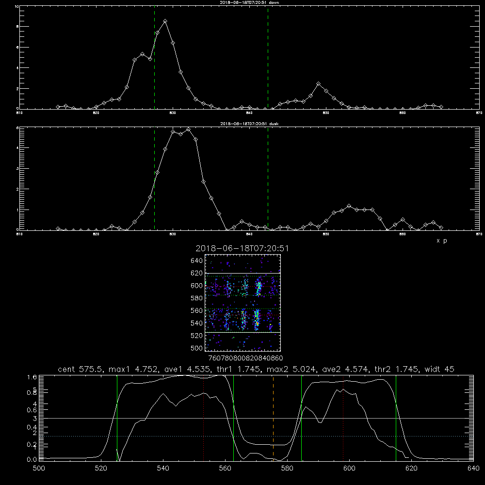Click the right green dashed line in the dusk plot

click(x=268, y=179)
